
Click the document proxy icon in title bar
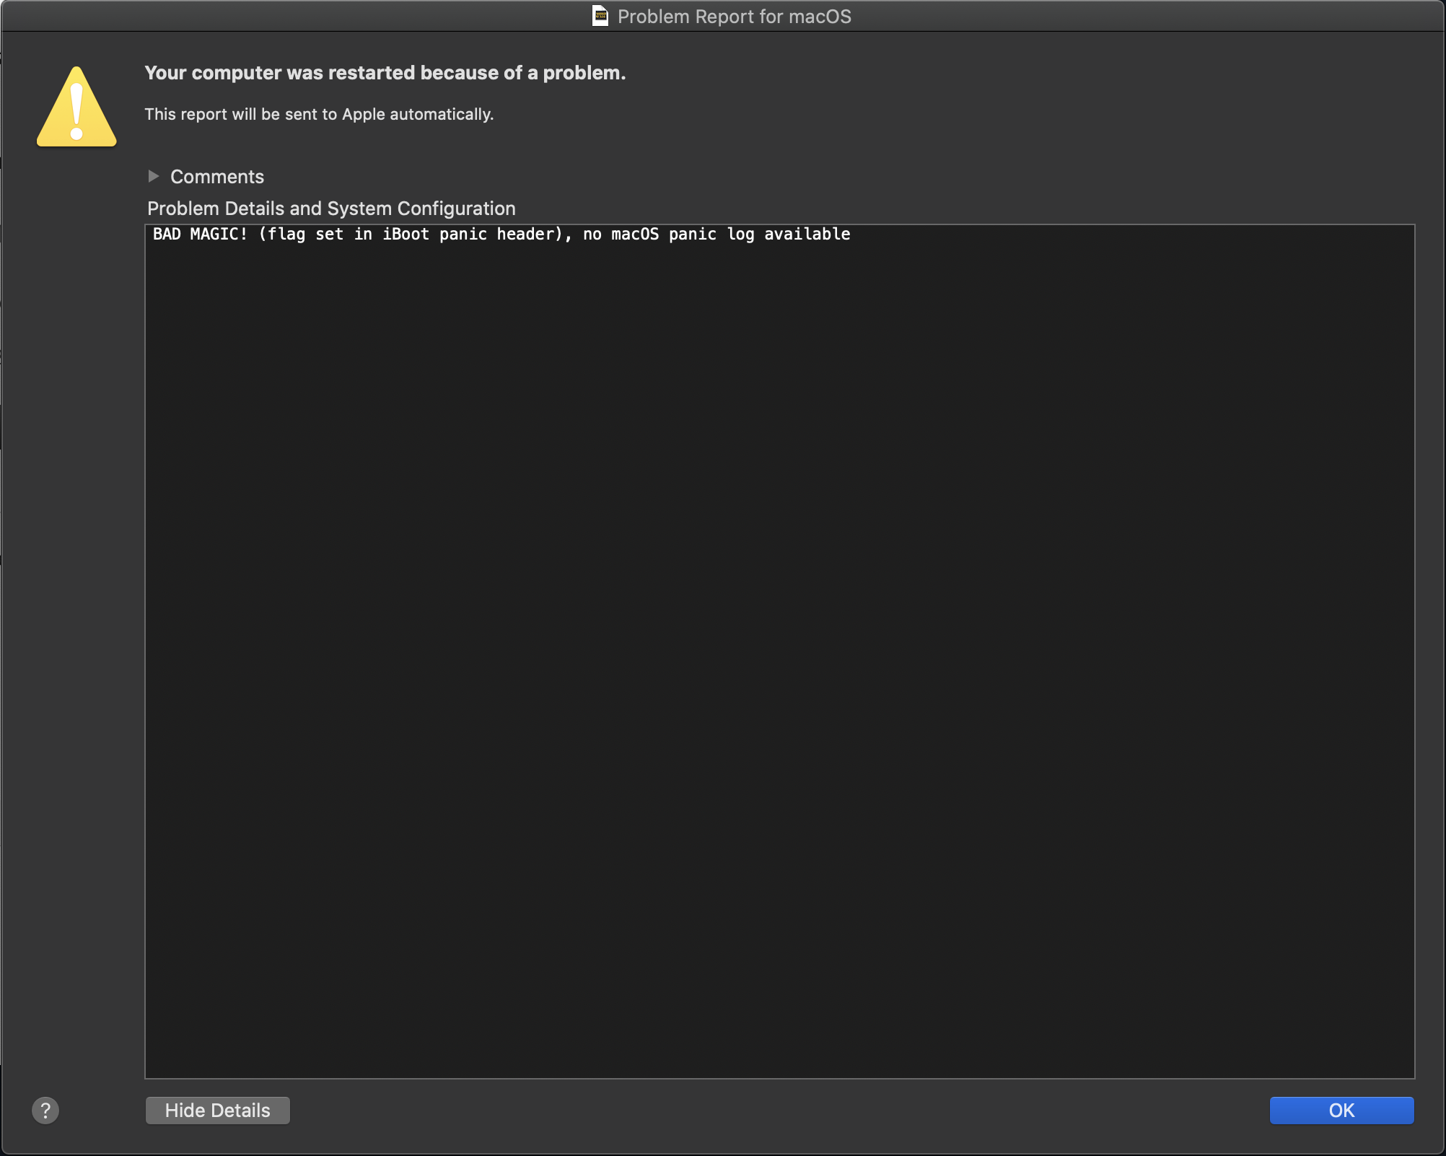click(600, 16)
